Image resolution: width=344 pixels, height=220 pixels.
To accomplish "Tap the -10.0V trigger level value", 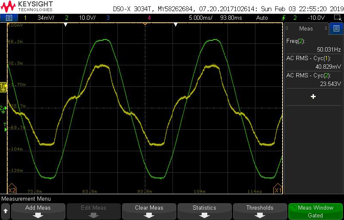I will (x=316, y=18).
